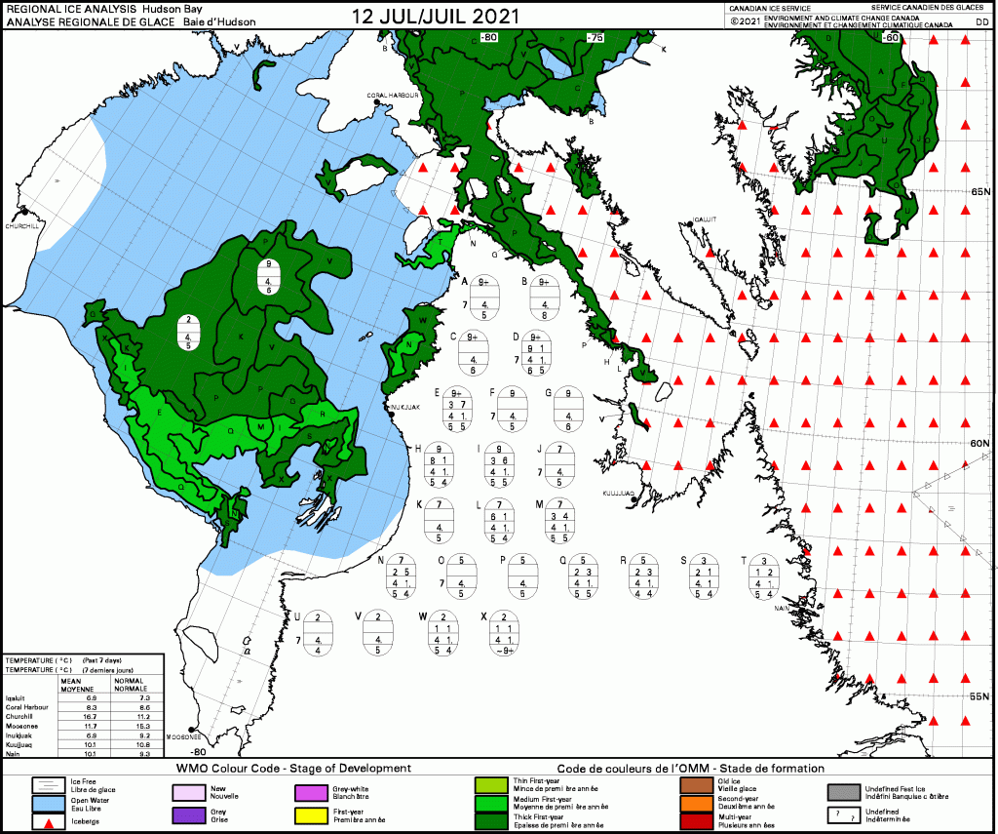Click the Inukjuak station marker dot

coord(392,413)
